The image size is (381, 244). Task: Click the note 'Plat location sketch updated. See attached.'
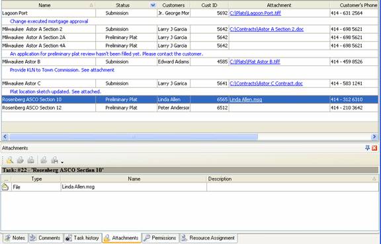click(x=55, y=92)
